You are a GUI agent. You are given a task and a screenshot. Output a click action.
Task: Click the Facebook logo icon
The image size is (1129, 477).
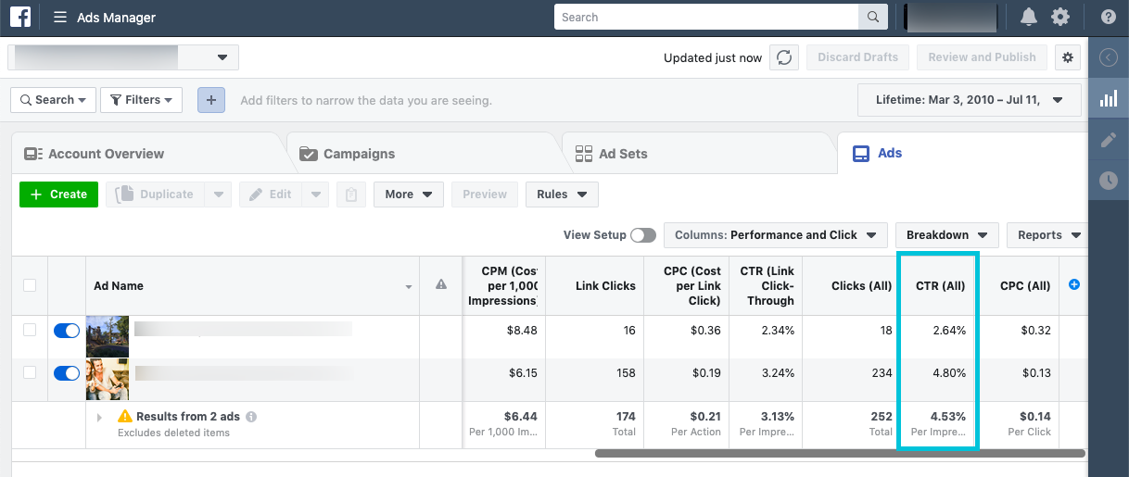pyautogui.click(x=20, y=18)
